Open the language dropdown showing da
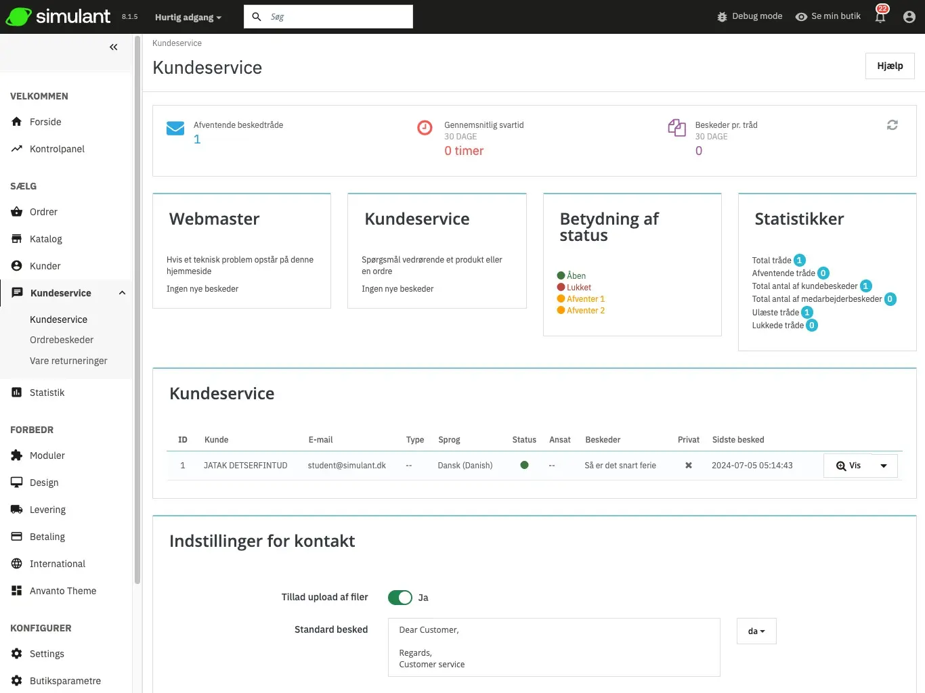This screenshot has width=925, height=693. [756, 631]
